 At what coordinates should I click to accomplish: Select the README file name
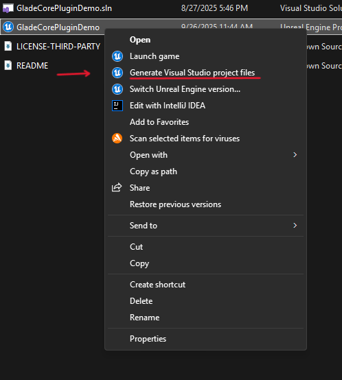[x=32, y=65]
